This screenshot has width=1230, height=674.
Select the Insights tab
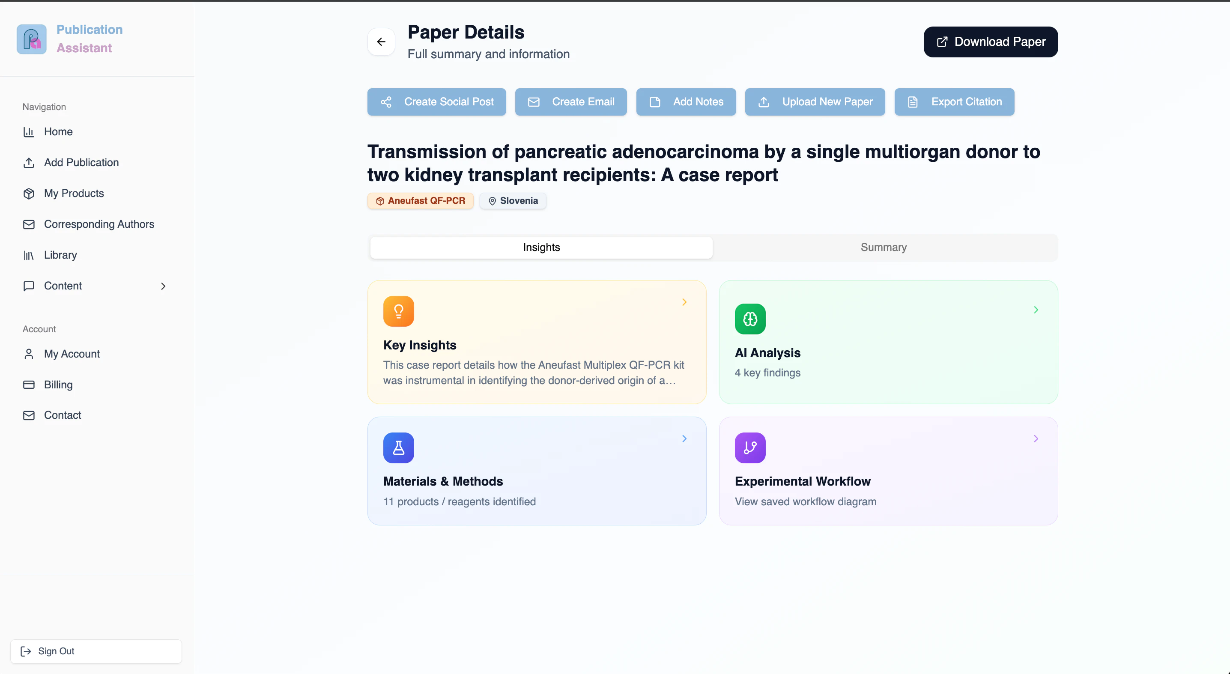click(x=541, y=247)
